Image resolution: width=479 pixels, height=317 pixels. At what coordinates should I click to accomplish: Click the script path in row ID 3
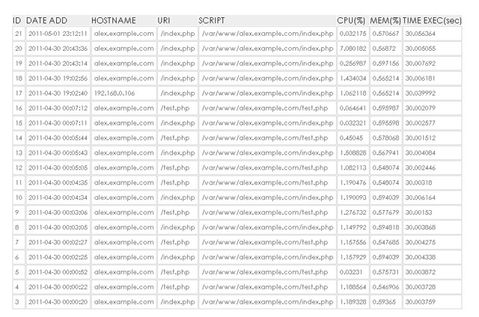coord(267,301)
